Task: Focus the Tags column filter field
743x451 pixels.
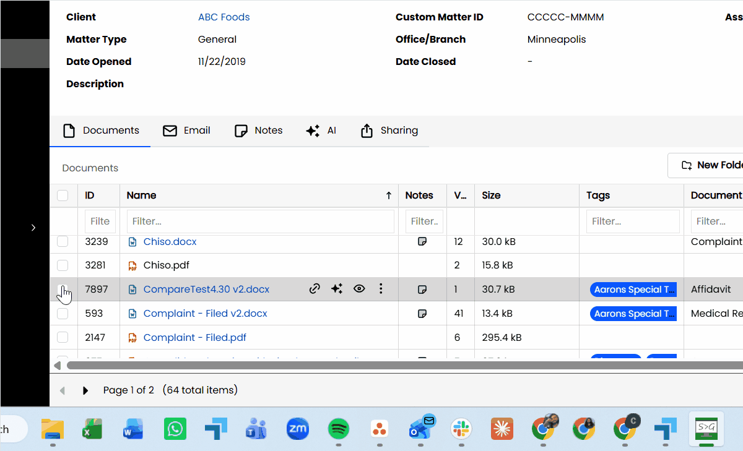Action: point(633,221)
